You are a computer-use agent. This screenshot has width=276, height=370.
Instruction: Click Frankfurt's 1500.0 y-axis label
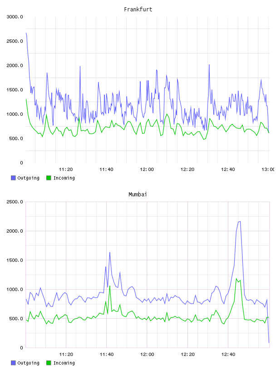coord(15,90)
